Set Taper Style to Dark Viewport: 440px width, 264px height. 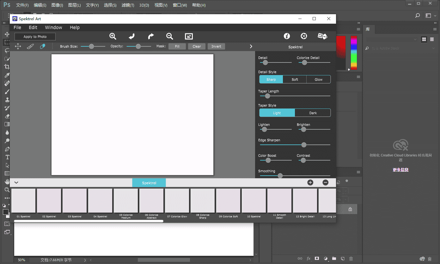[313, 113]
